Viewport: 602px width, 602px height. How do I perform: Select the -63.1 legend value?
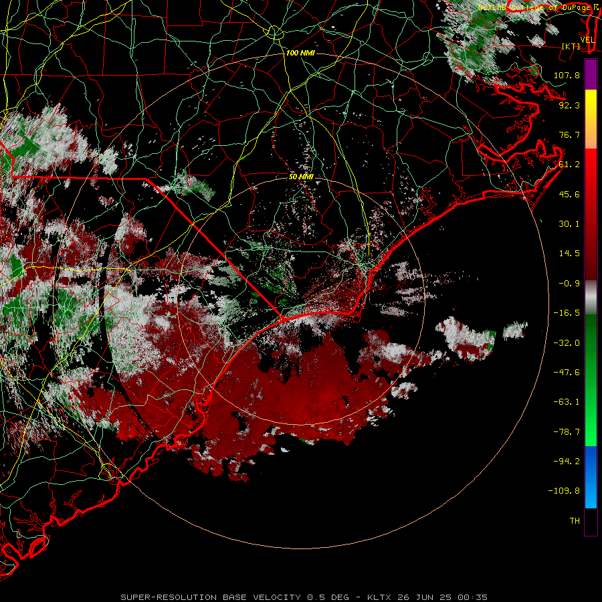567,402
